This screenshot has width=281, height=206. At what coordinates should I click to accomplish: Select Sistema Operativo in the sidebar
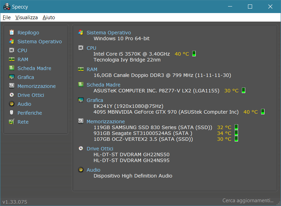click(40, 42)
